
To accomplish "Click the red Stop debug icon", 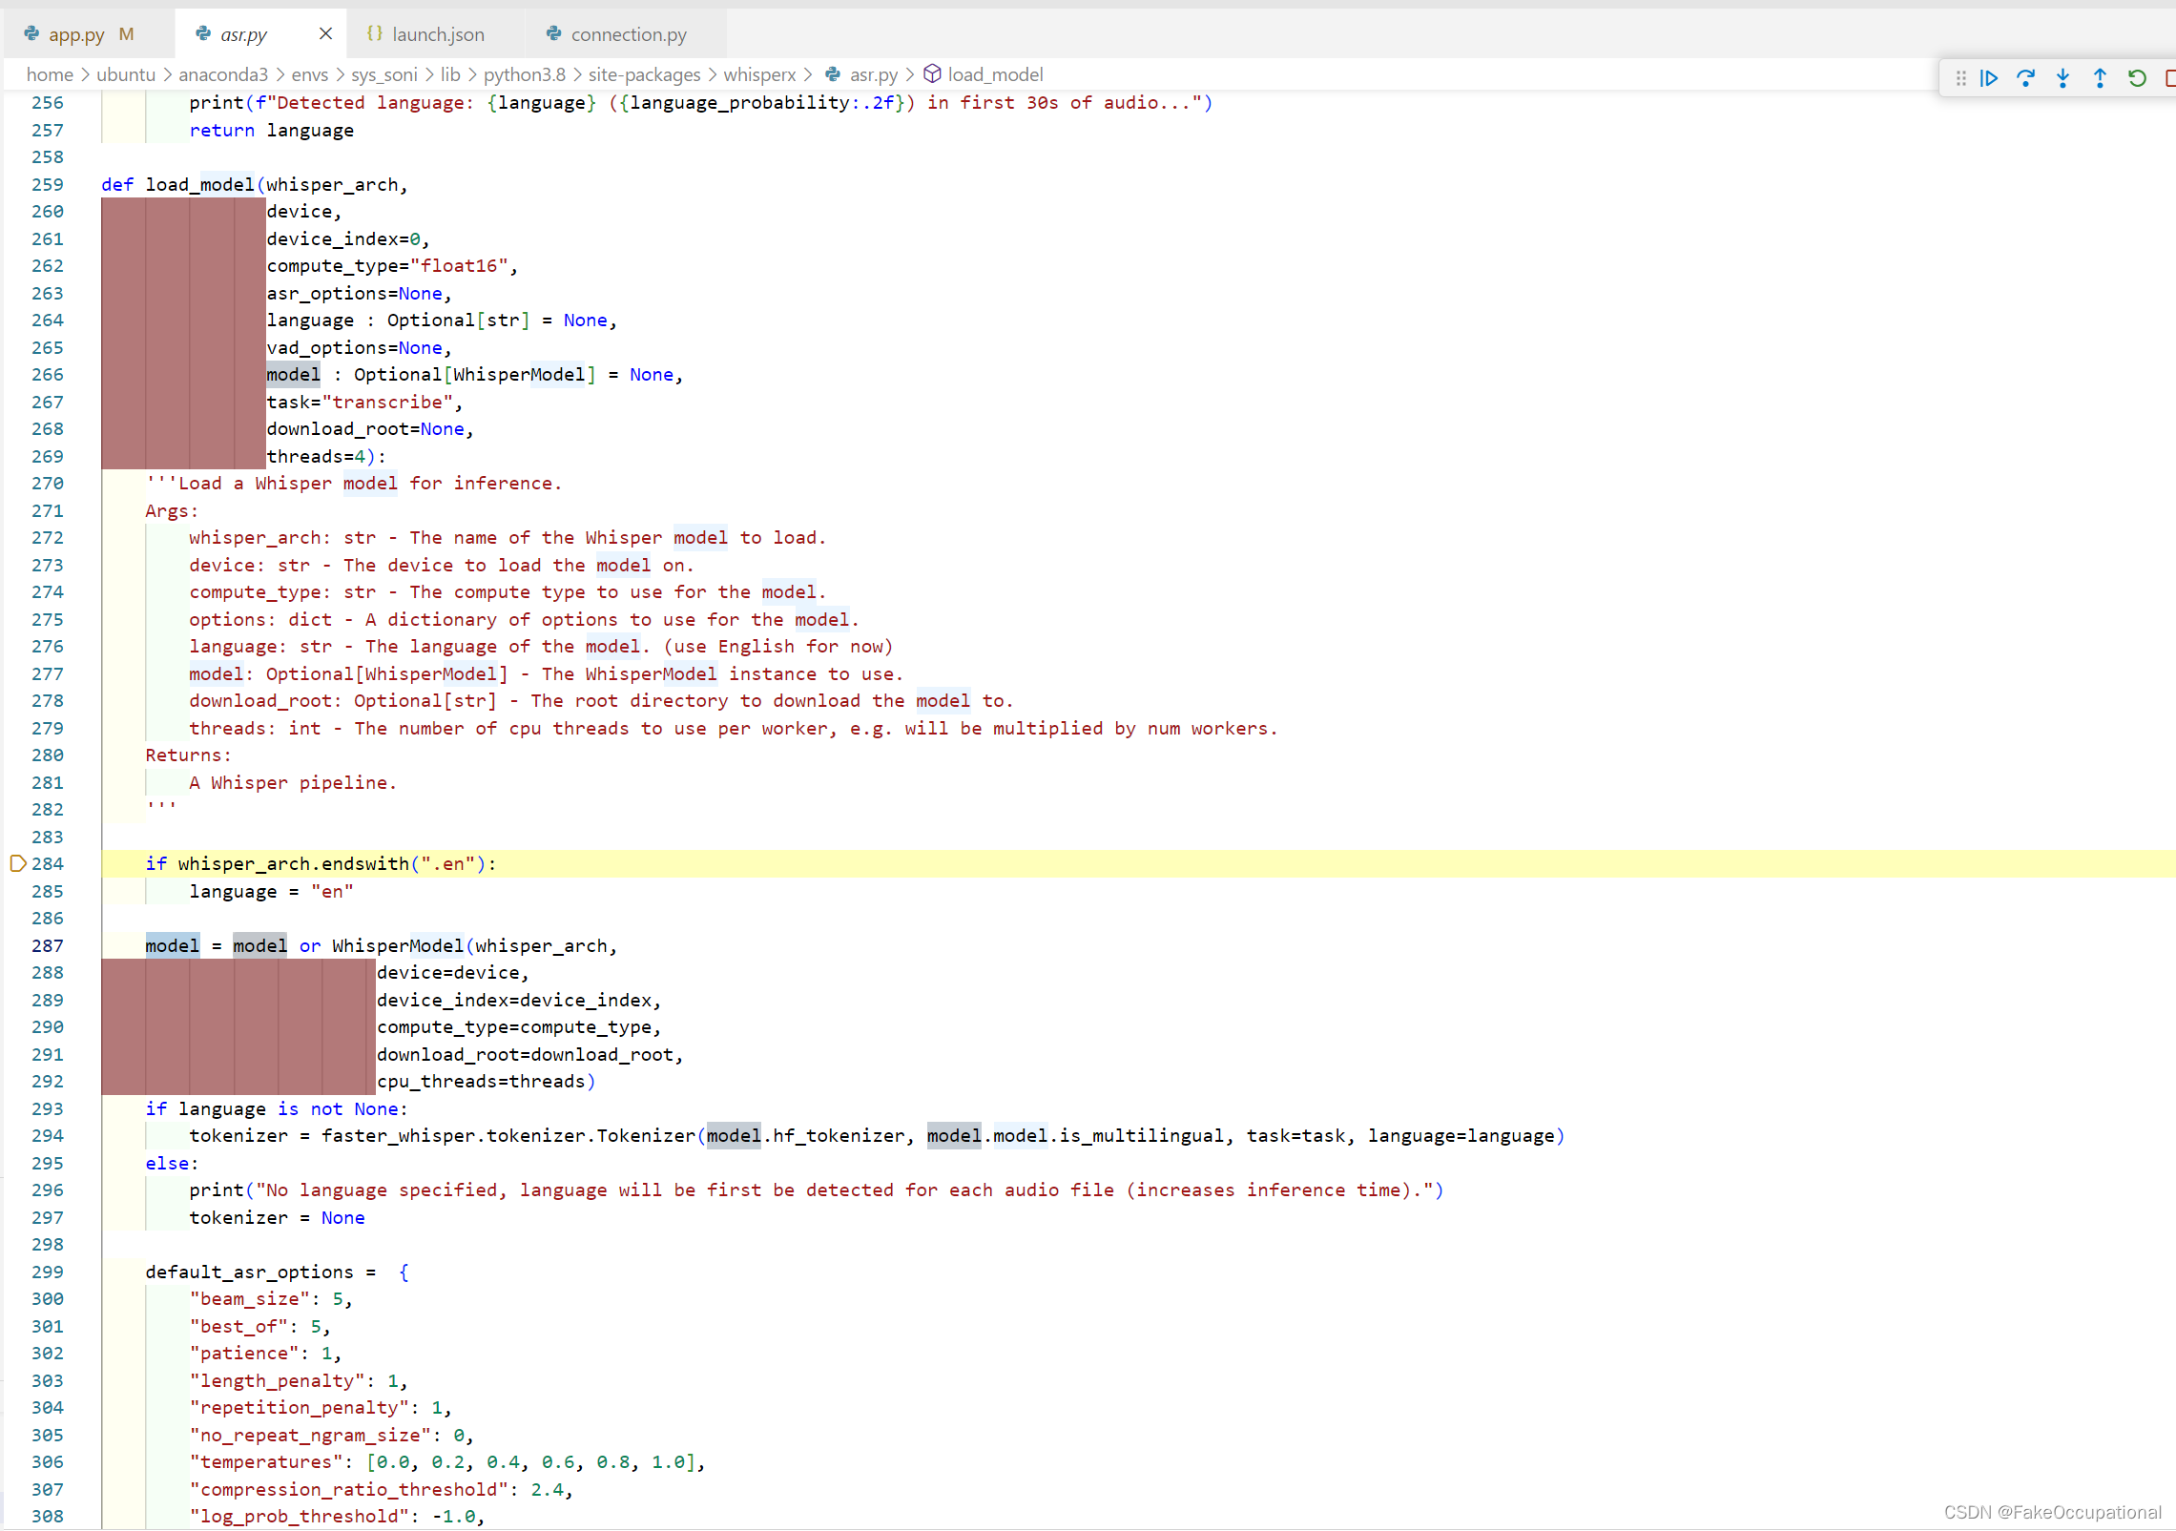I will click(2169, 78).
